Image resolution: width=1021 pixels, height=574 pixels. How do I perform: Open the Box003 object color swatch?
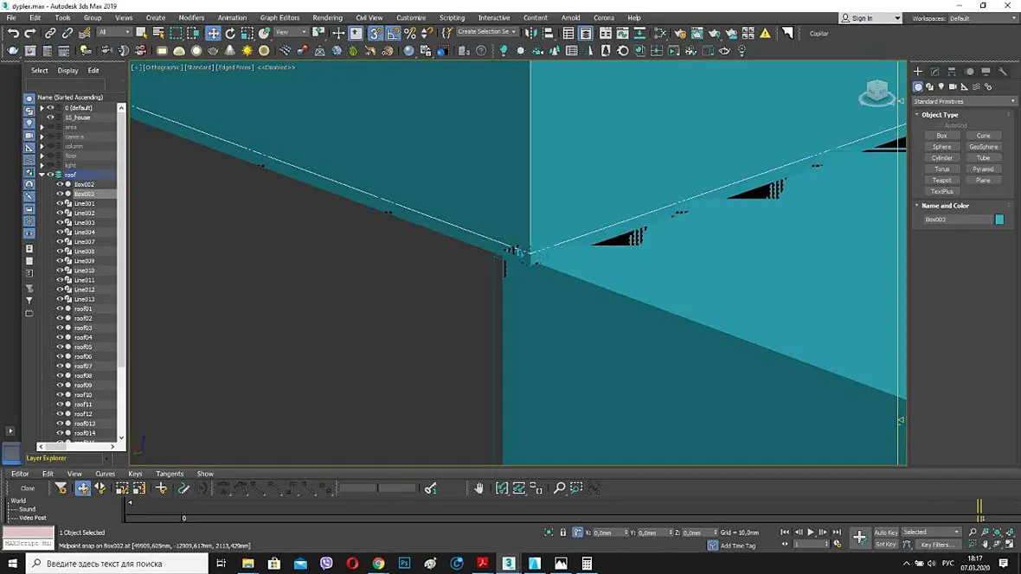point(999,220)
